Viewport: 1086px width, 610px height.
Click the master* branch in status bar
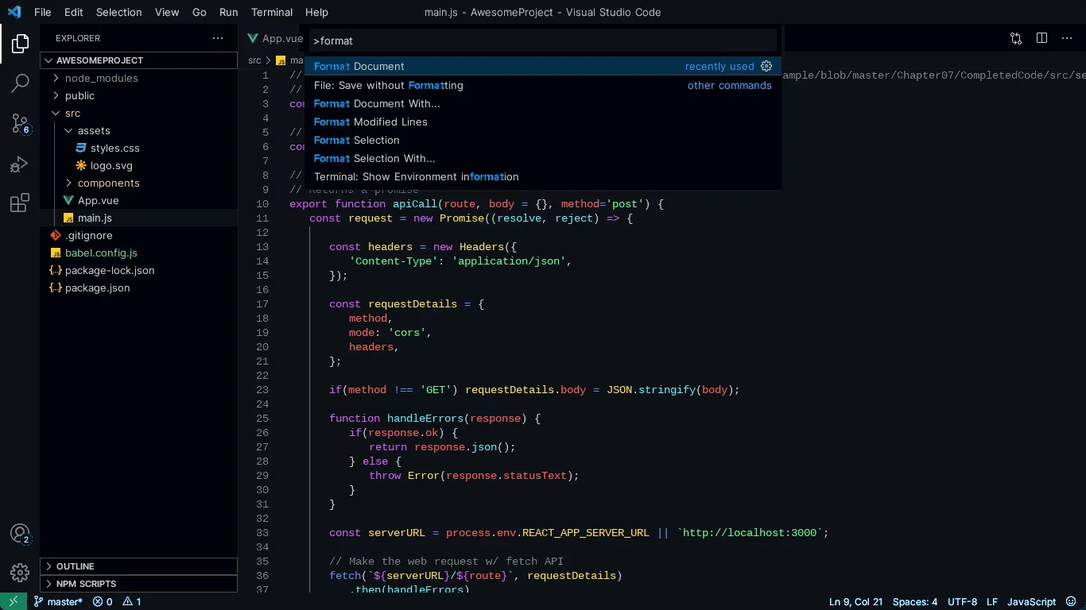[x=58, y=601]
